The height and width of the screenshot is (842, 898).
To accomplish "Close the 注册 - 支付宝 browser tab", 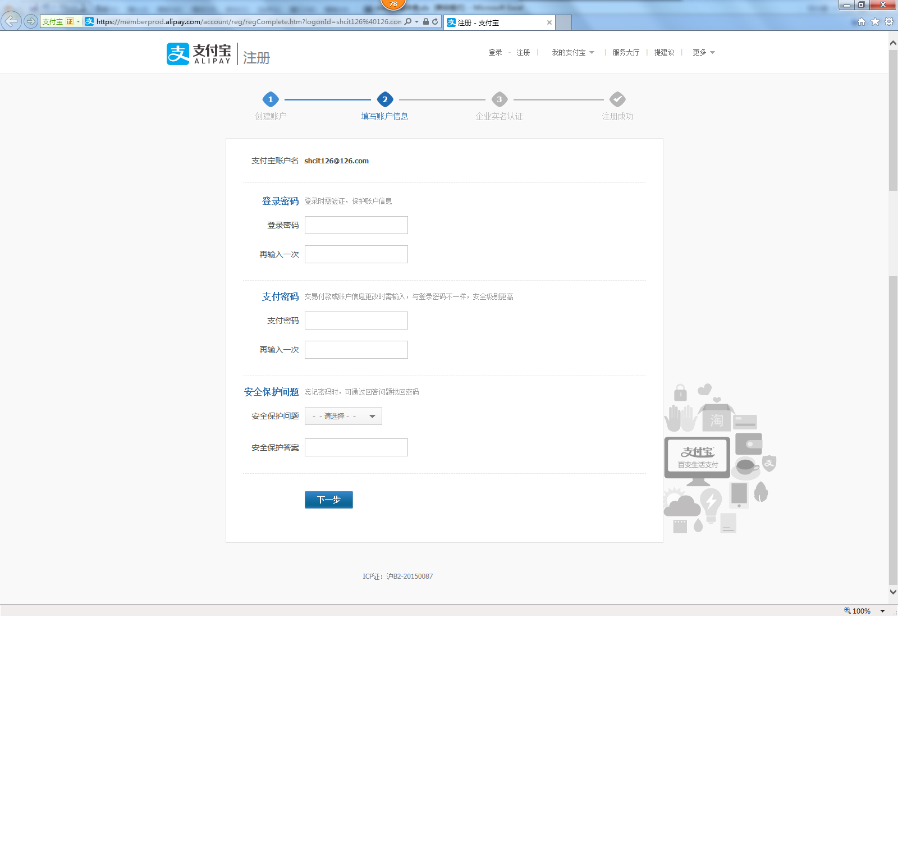I will pyautogui.click(x=549, y=22).
